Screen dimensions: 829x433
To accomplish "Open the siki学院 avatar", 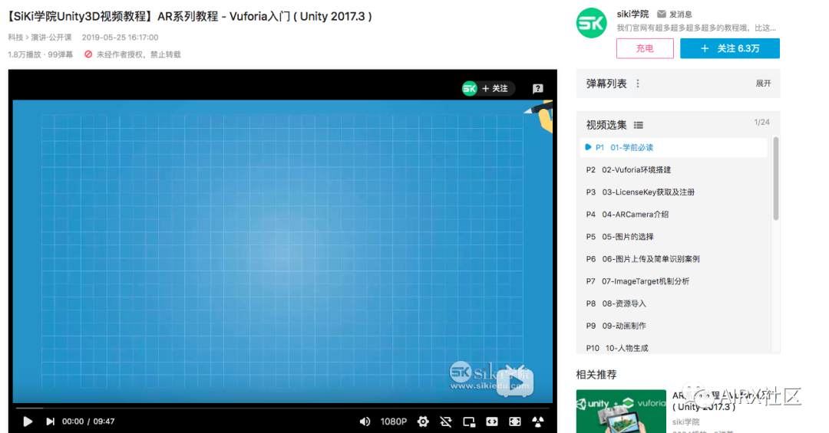I will pos(591,23).
